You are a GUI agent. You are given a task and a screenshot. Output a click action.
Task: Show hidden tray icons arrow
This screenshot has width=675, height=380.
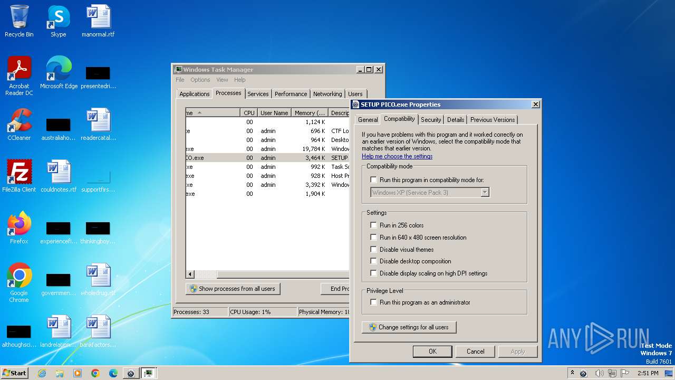pos(572,373)
